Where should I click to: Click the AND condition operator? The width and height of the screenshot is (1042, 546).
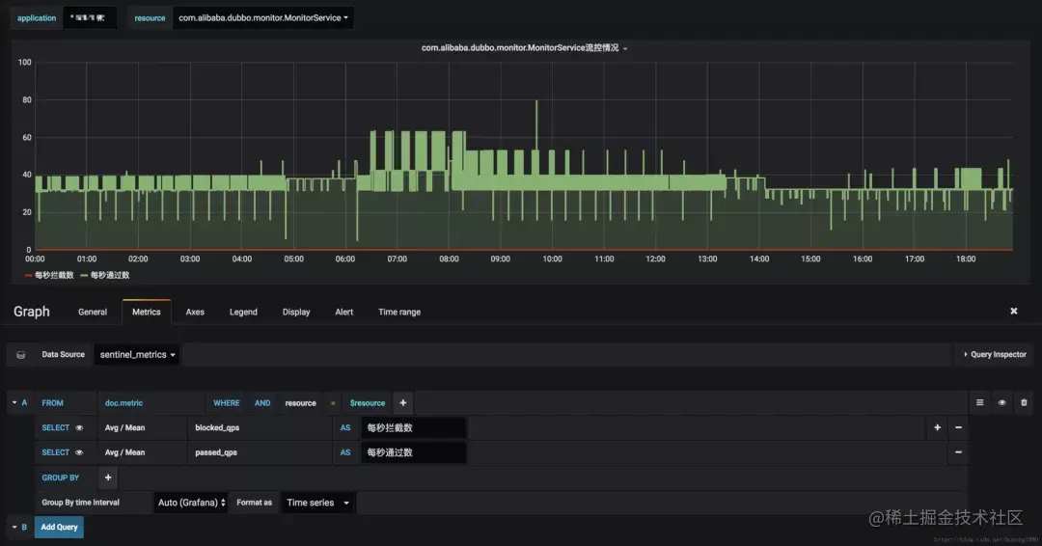coord(262,403)
